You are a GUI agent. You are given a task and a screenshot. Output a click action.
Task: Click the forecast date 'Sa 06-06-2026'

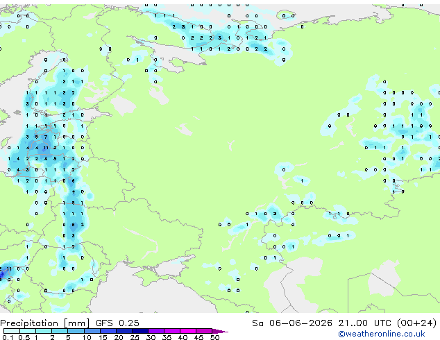[292, 323]
